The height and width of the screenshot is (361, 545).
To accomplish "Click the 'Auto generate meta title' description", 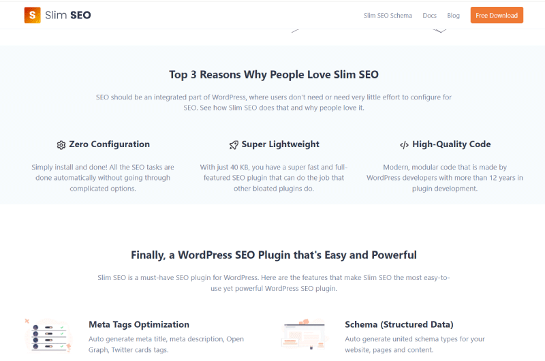I will pyautogui.click(x=166, y=345).
